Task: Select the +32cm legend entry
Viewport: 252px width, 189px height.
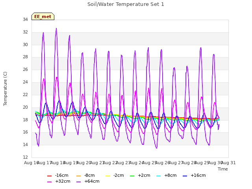Action: 59,181
